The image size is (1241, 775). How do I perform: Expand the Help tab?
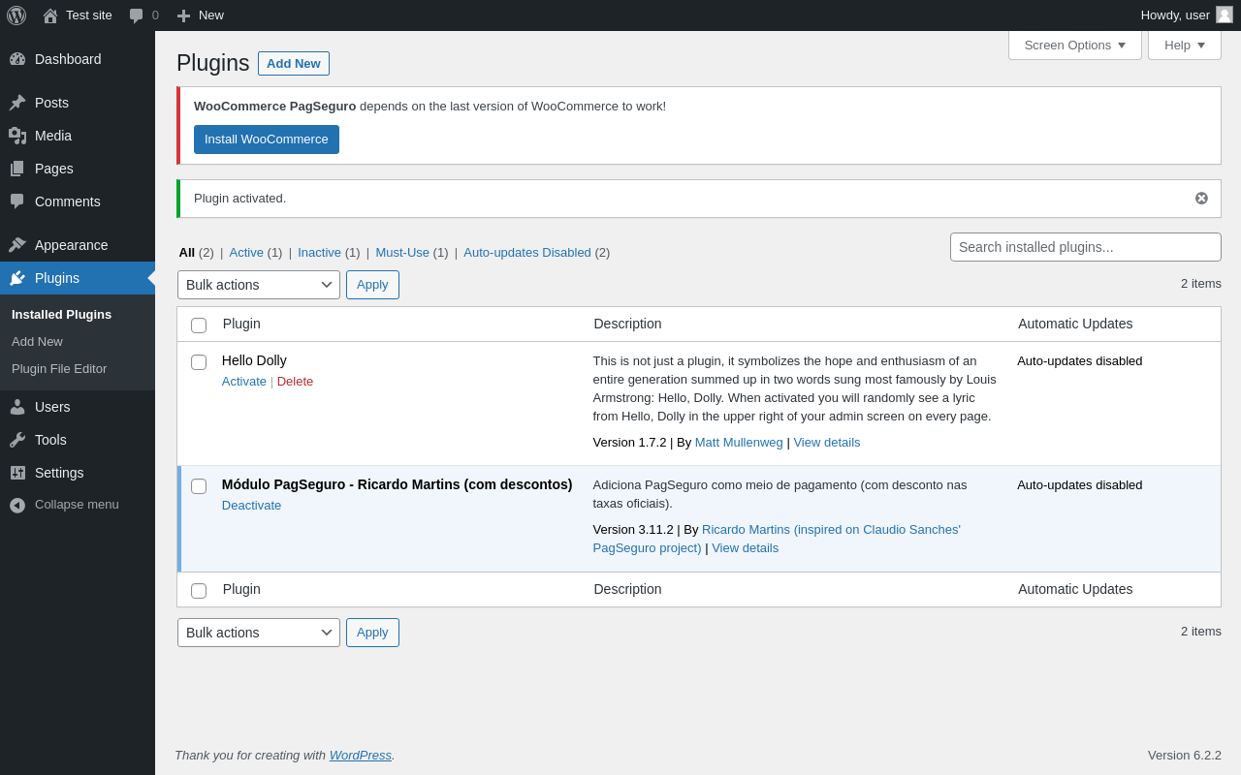(1185, 45)
